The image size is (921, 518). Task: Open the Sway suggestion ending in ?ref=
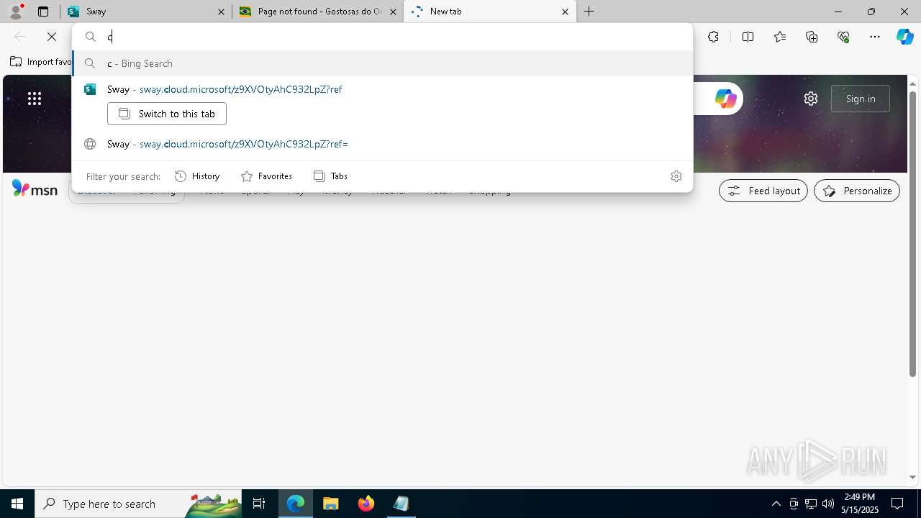(382, 144)
